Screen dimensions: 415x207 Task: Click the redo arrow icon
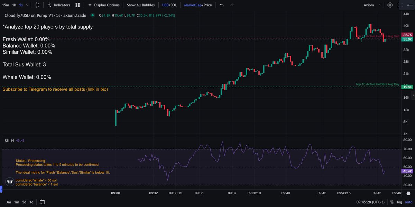click(x=231, y=5)
